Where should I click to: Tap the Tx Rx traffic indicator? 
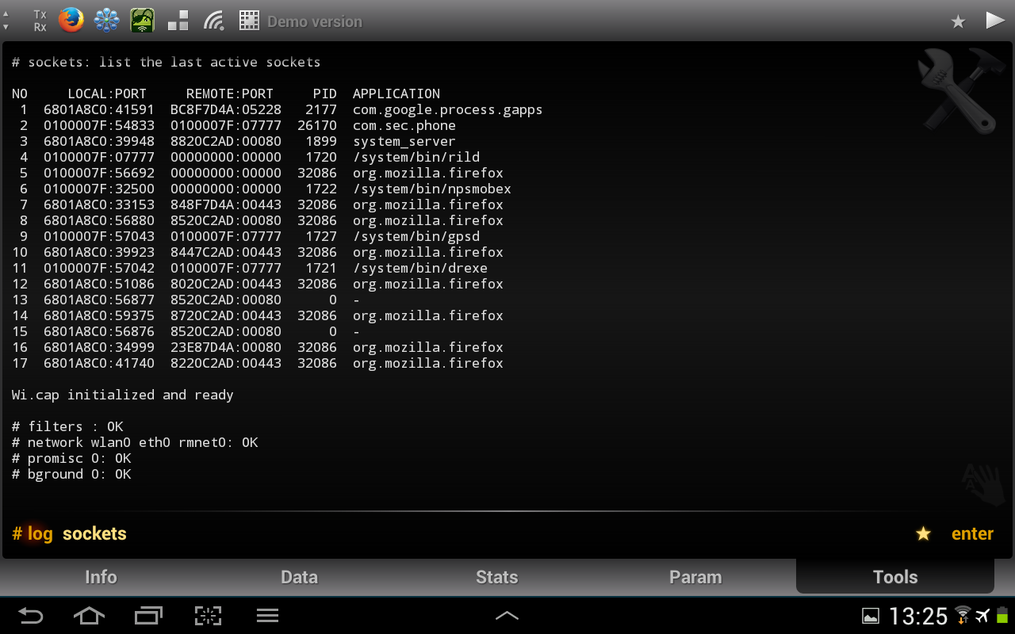point(40,21)
